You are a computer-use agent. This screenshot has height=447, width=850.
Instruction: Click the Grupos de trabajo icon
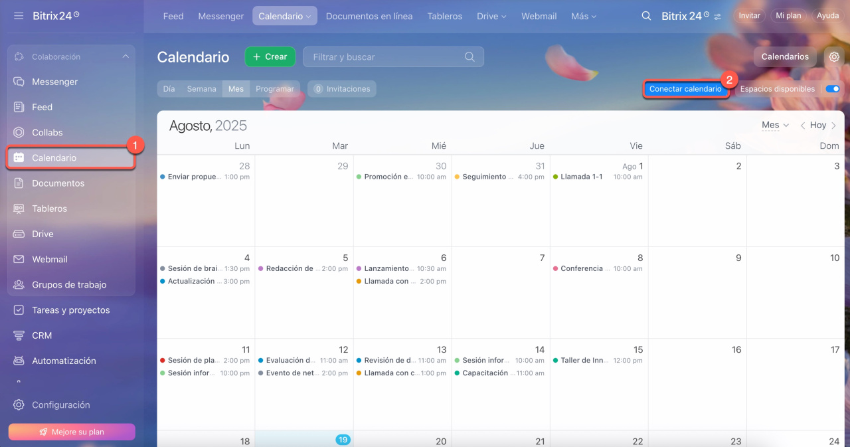pos(19,284)
